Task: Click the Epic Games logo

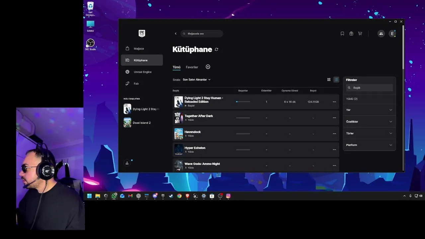Action: (x=142, y=33)
